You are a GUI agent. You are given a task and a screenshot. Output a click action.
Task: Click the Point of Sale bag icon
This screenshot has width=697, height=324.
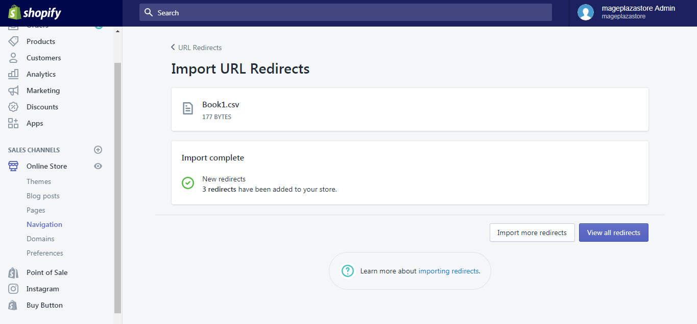pos(13,272)
